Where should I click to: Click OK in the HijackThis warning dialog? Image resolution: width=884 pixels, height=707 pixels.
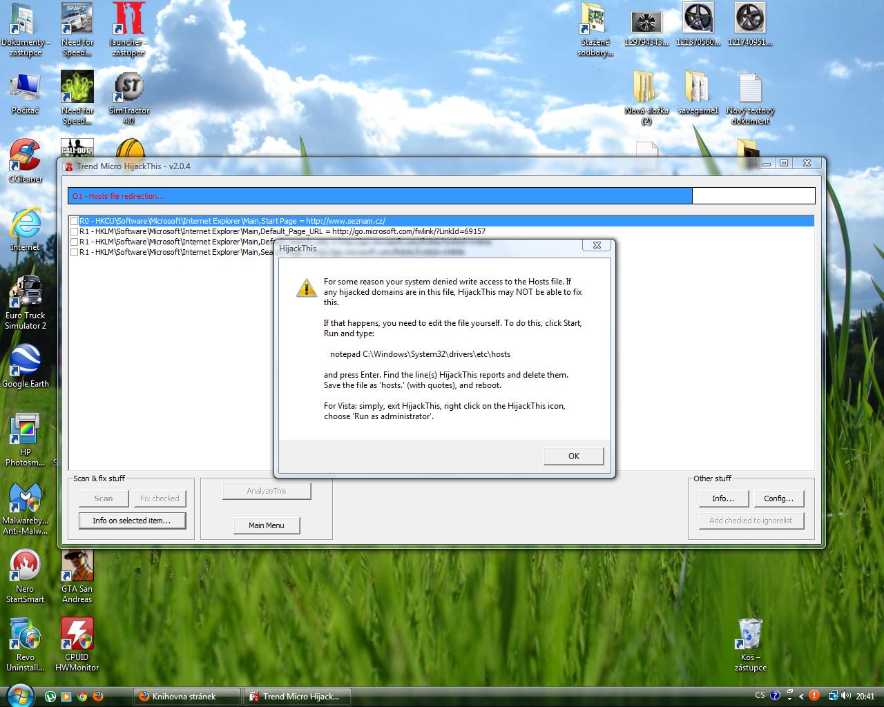(x=574, y=456)
